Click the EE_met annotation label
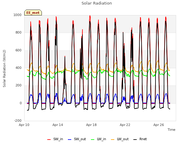 (x=33, y=13)
